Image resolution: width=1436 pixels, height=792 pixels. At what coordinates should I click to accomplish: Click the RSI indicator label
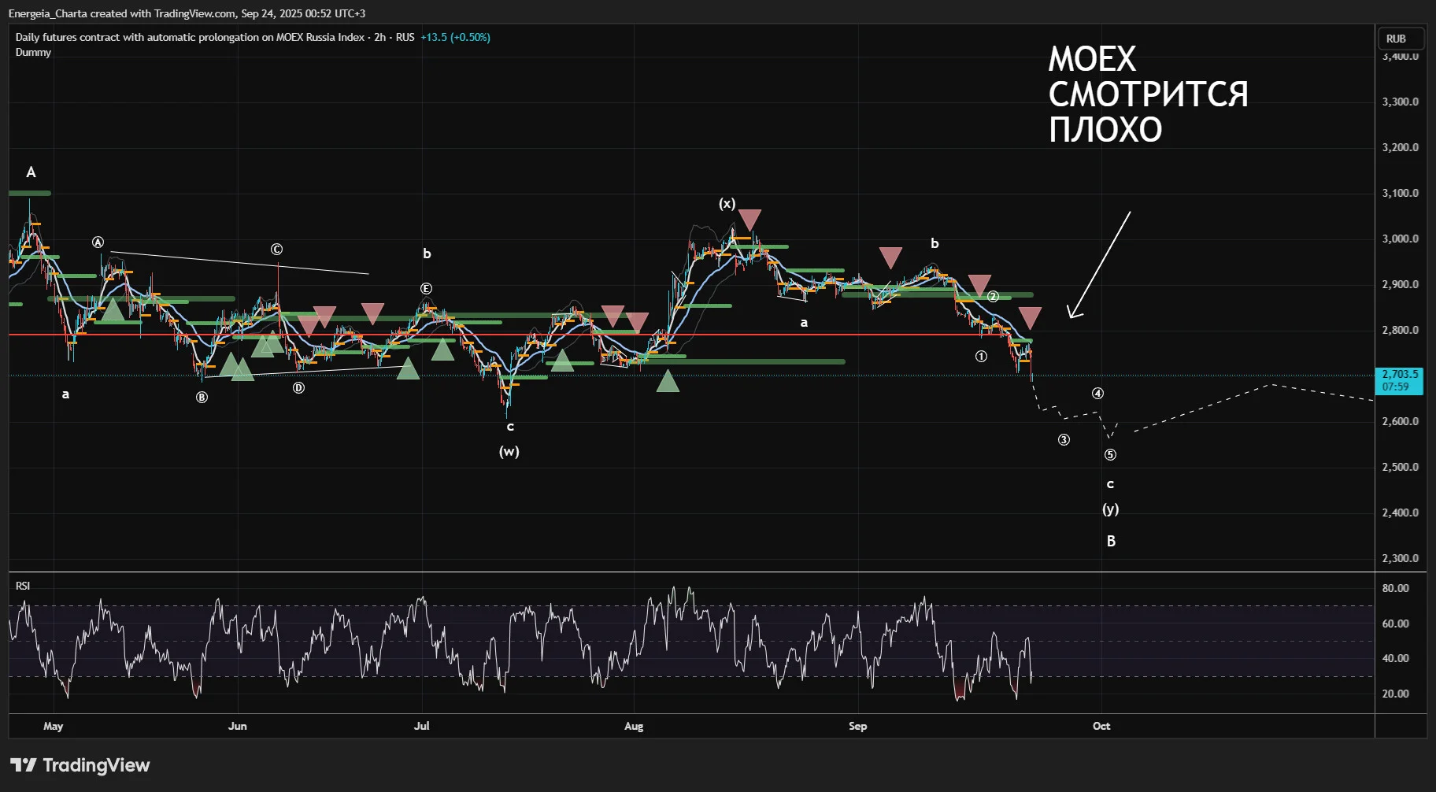click(23, 586)
